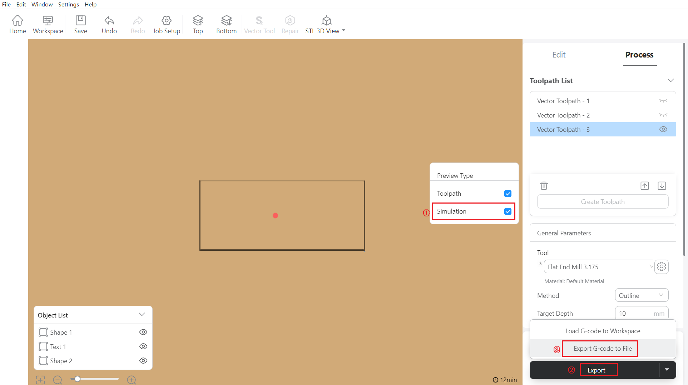Open the Settings menu

click(68, 4)
